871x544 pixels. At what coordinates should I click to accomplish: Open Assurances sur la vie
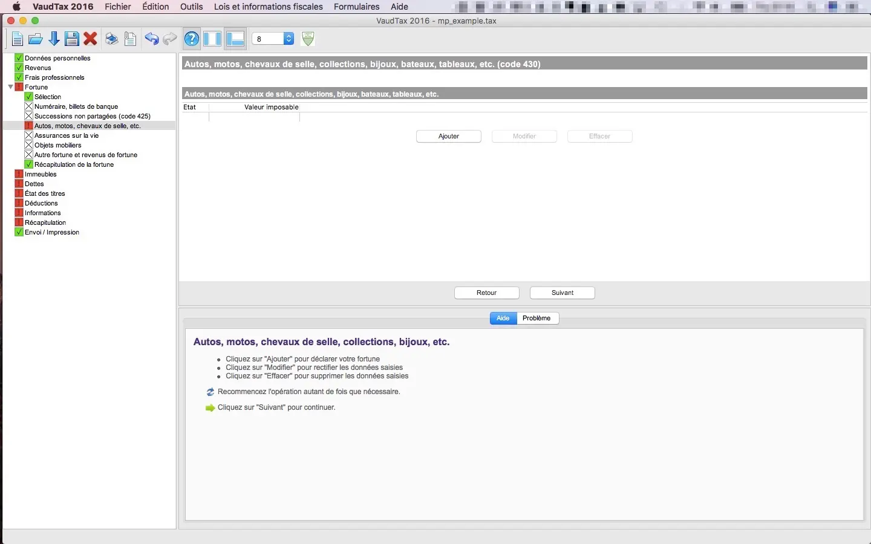67,135
